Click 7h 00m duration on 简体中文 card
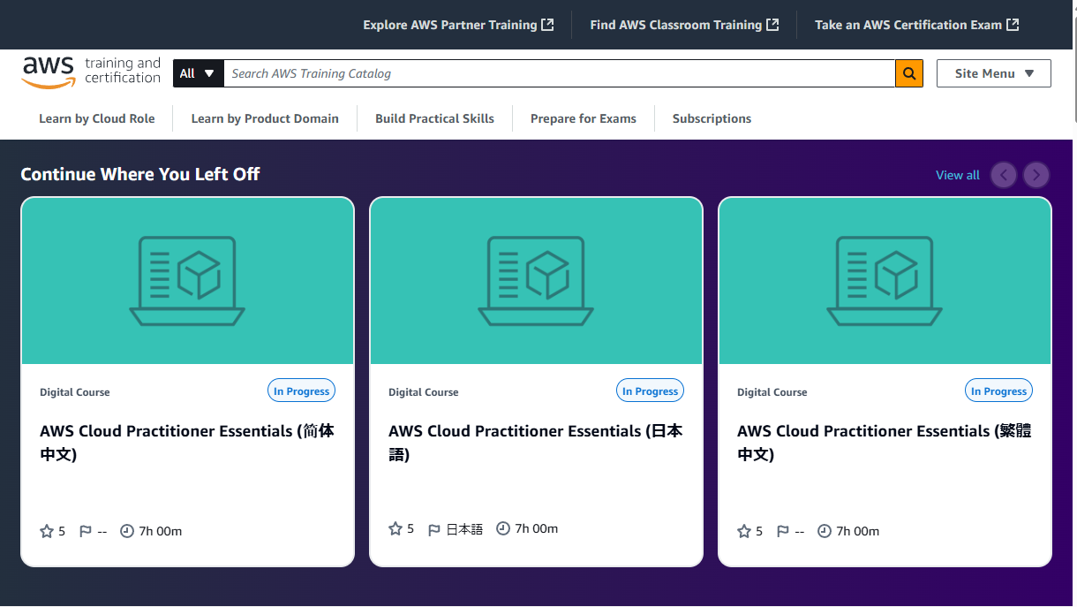This screenshot has width=1077, height=607. 161,531
